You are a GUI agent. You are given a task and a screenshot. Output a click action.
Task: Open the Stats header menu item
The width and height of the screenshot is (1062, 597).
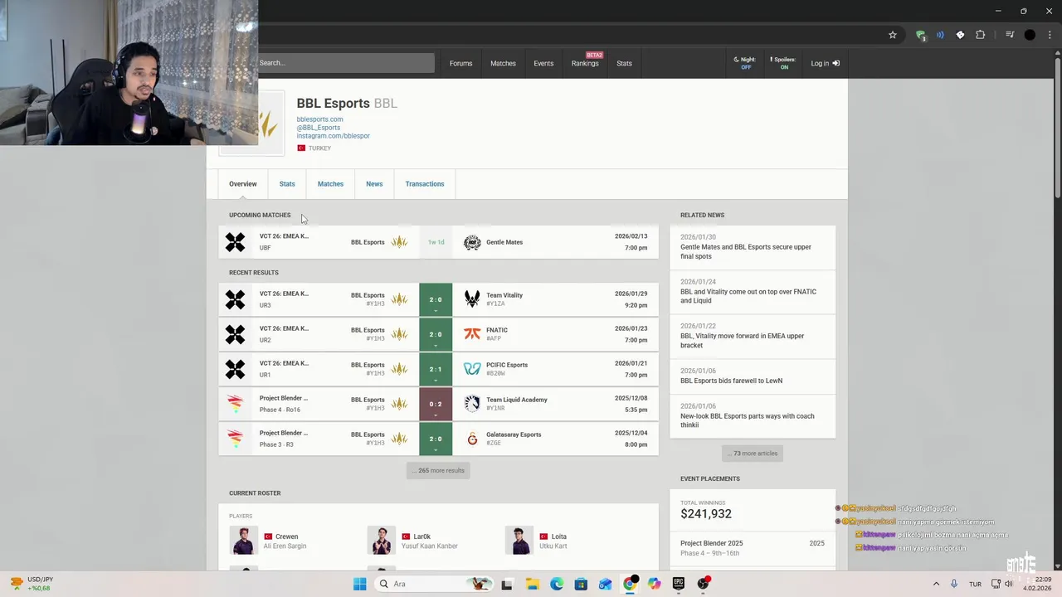(x=624, y=63)
